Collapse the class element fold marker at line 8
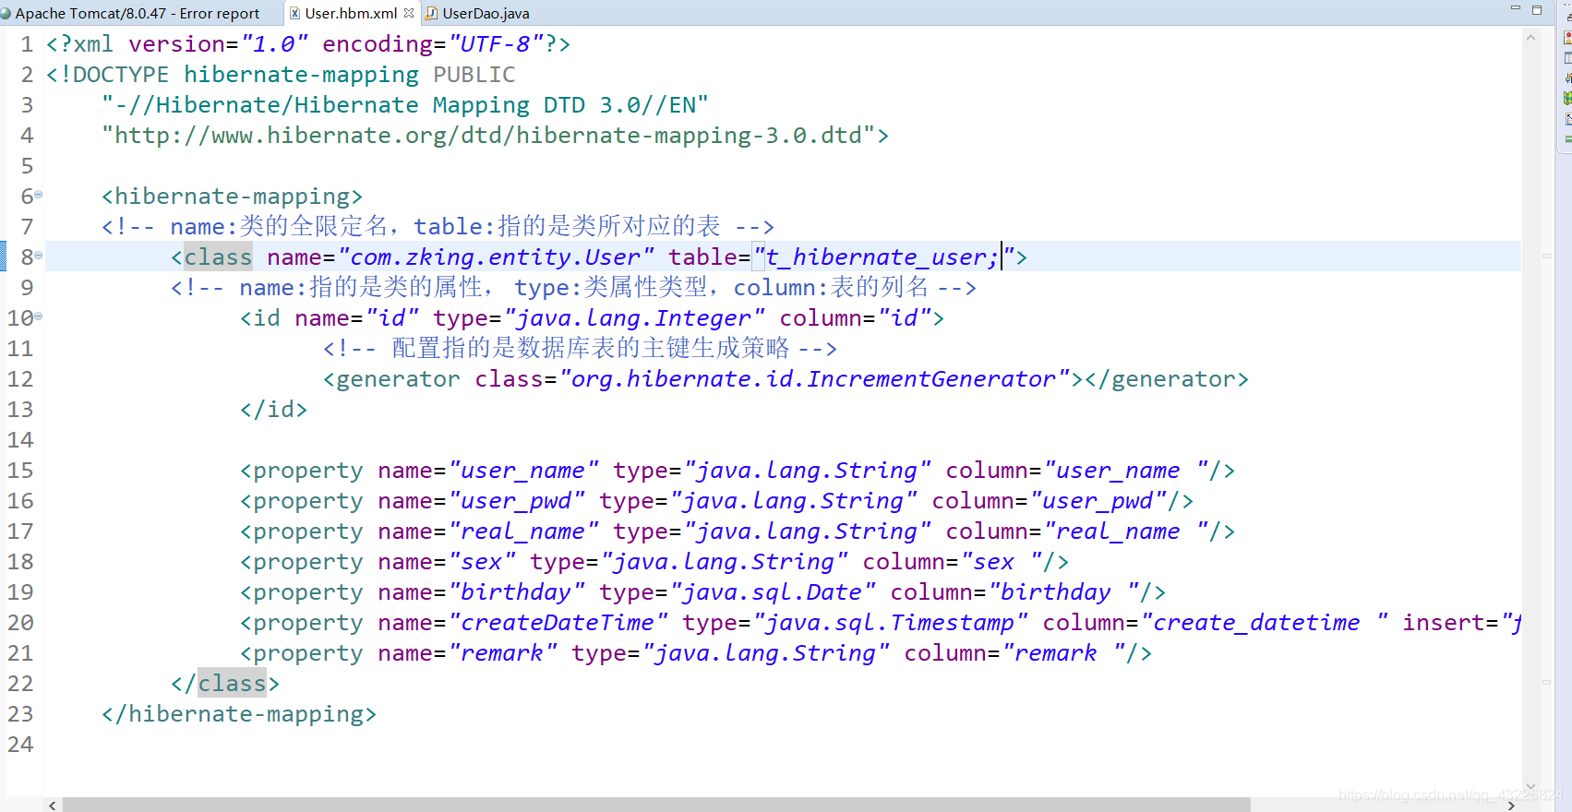The height and width of the screenshot is (812, 1572). tap(39, 256)
